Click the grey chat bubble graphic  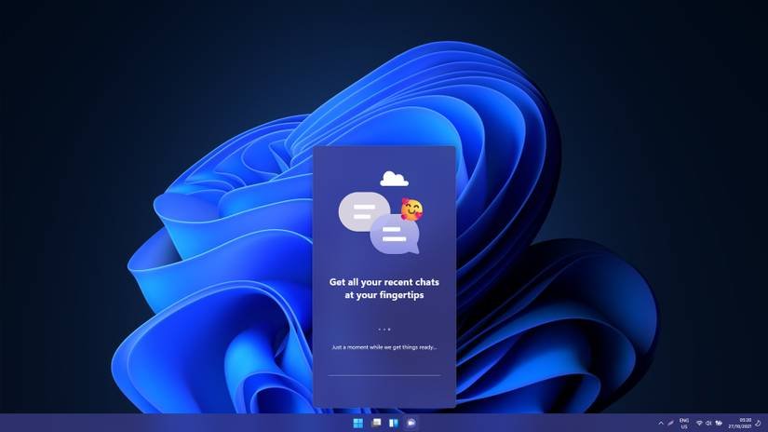(362, 211)
